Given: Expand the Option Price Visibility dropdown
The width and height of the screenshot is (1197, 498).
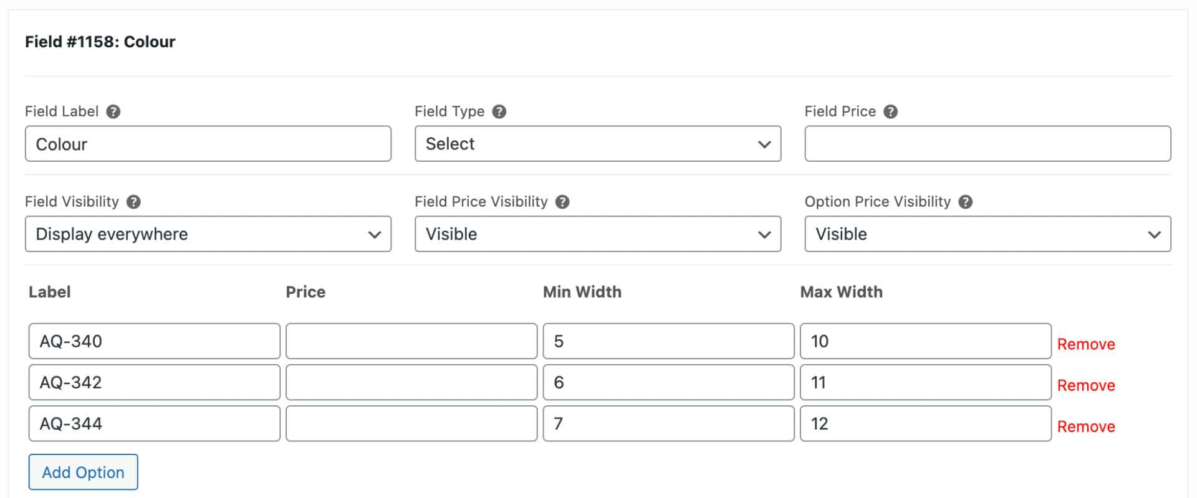Looking at the screenshot, I should tap(987, 234).
